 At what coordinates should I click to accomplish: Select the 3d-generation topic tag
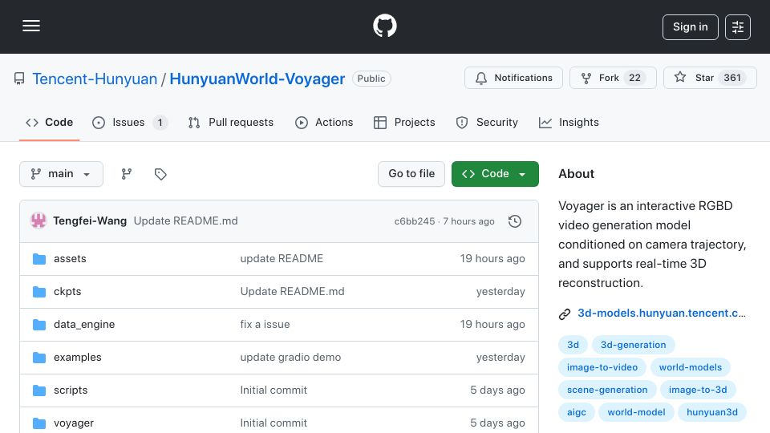click(x=633, y=345)
